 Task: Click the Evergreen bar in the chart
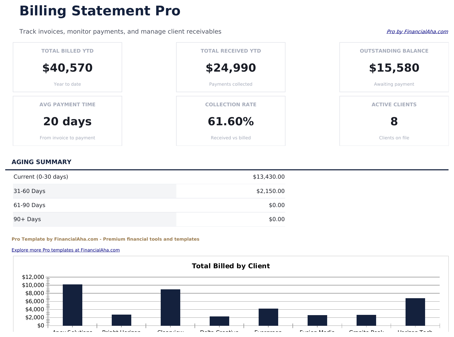click(268, 318)
